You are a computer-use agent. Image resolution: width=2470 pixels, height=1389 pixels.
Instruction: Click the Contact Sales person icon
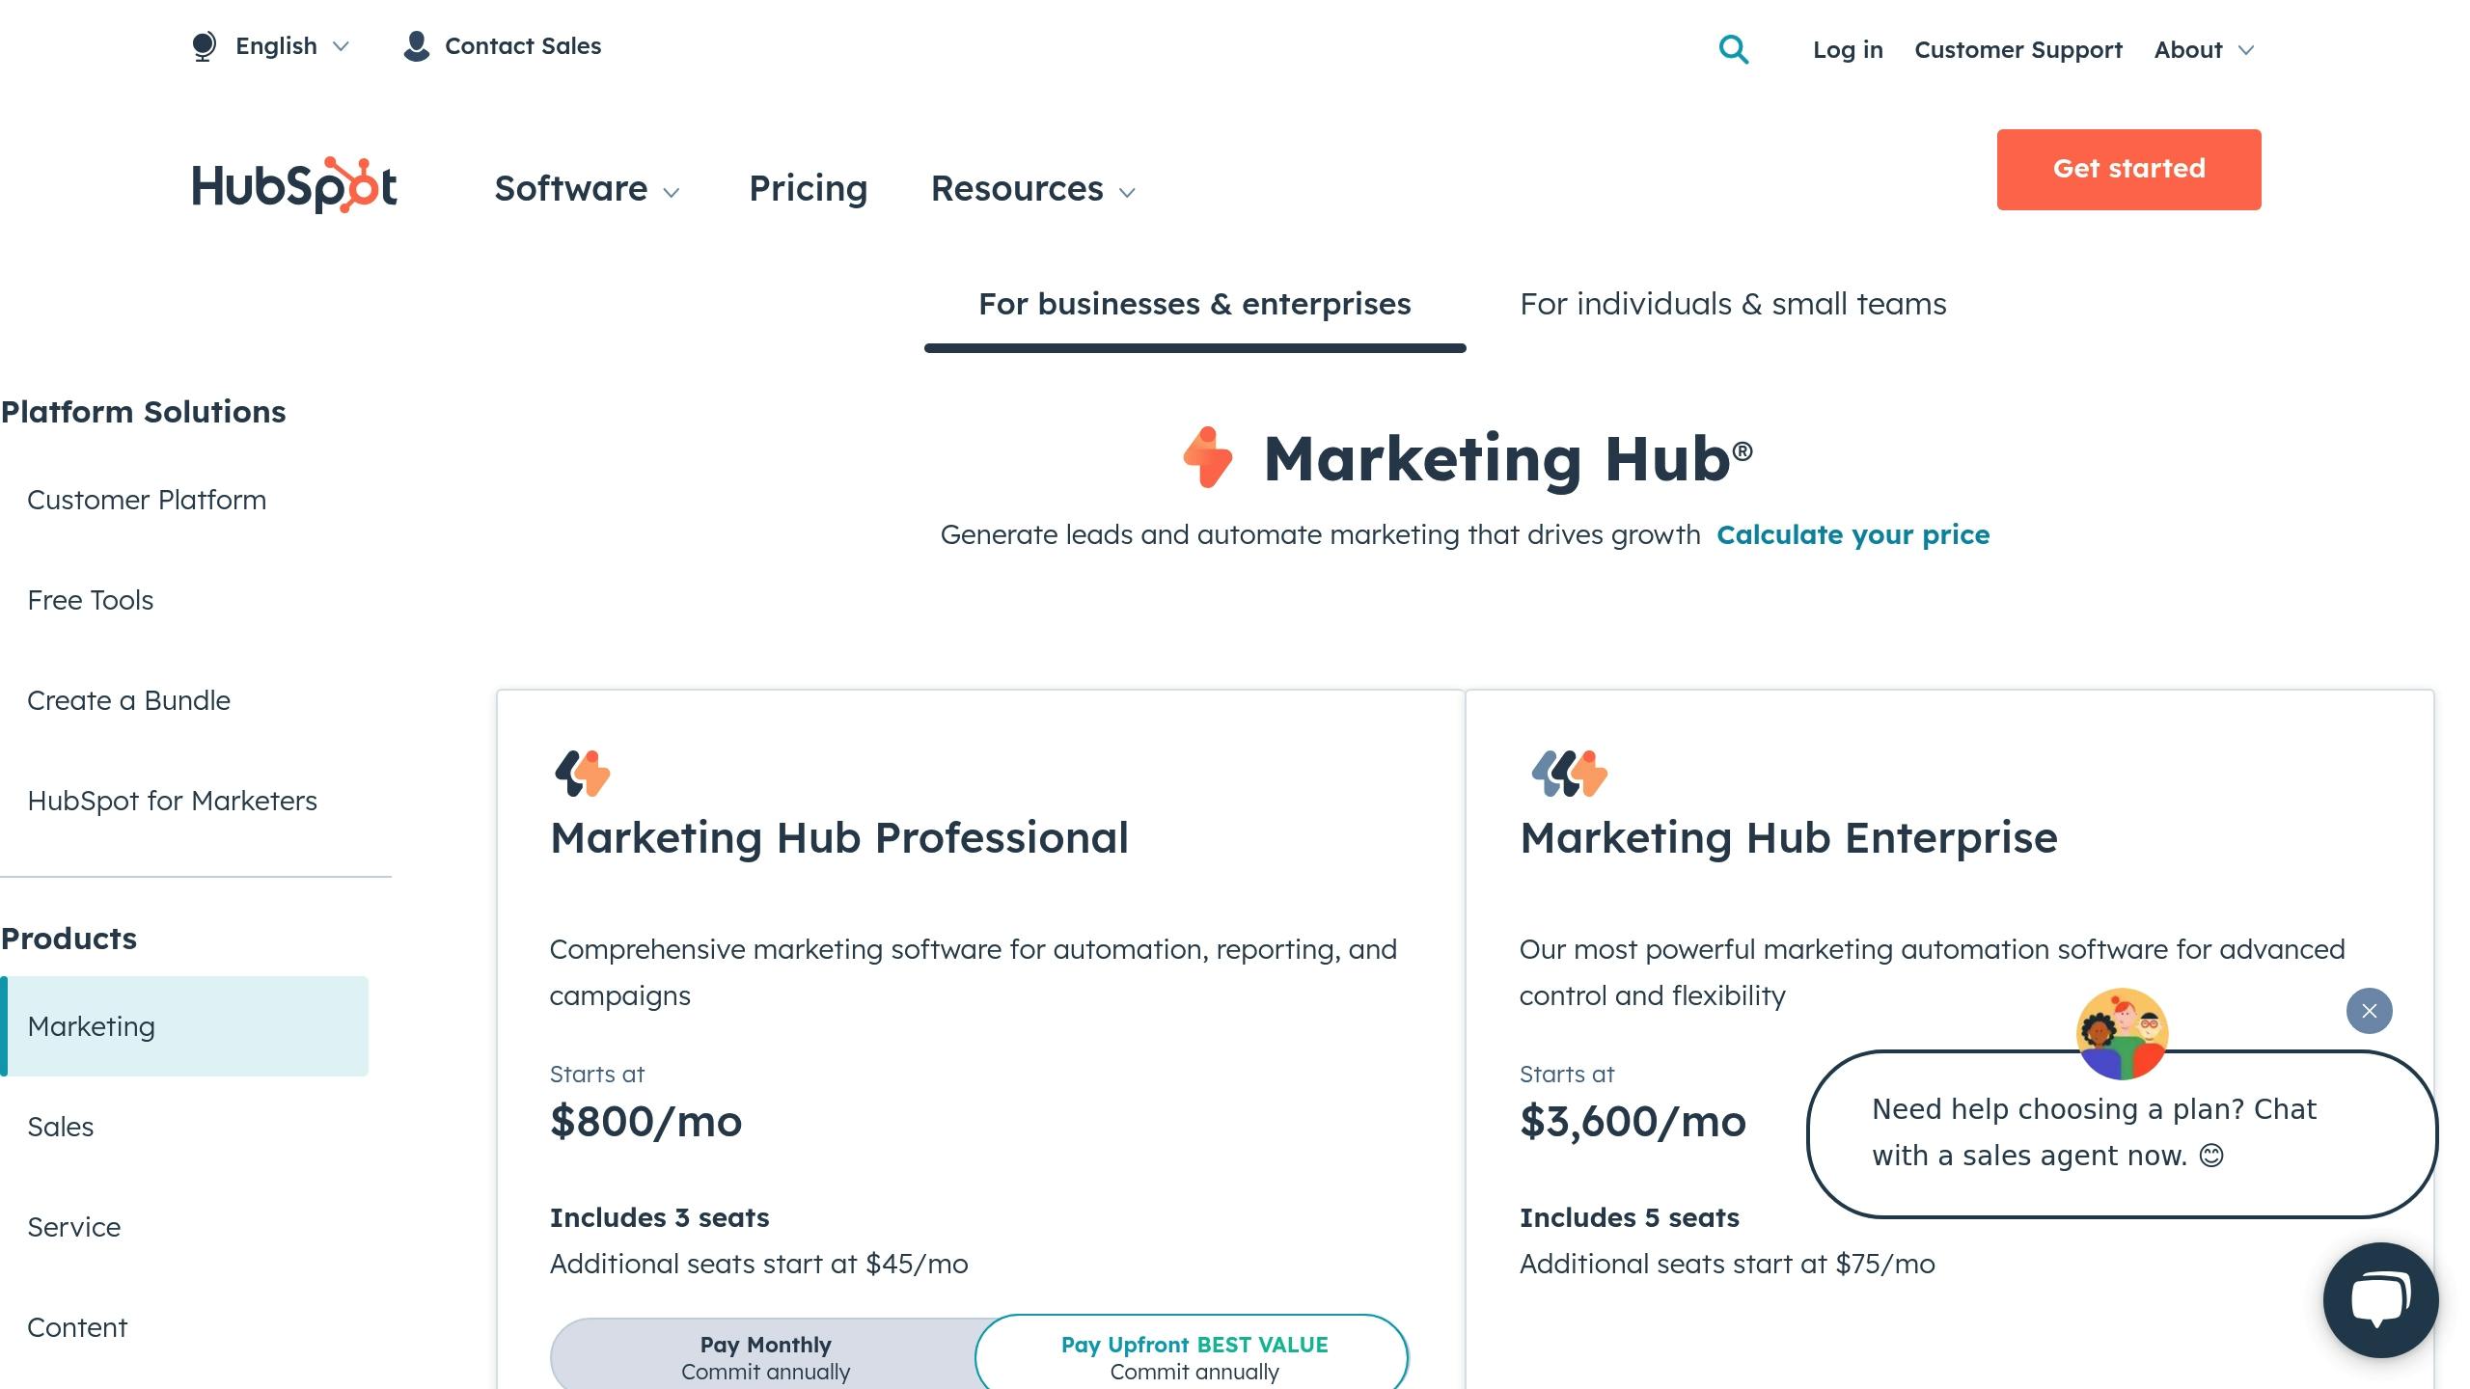[x=416, y=46]
